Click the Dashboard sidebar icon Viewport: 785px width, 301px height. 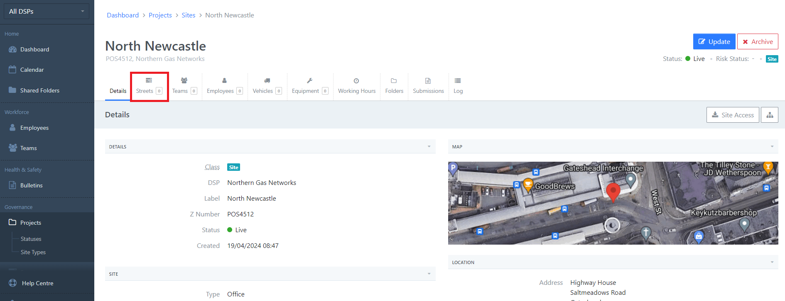(13, 49)
